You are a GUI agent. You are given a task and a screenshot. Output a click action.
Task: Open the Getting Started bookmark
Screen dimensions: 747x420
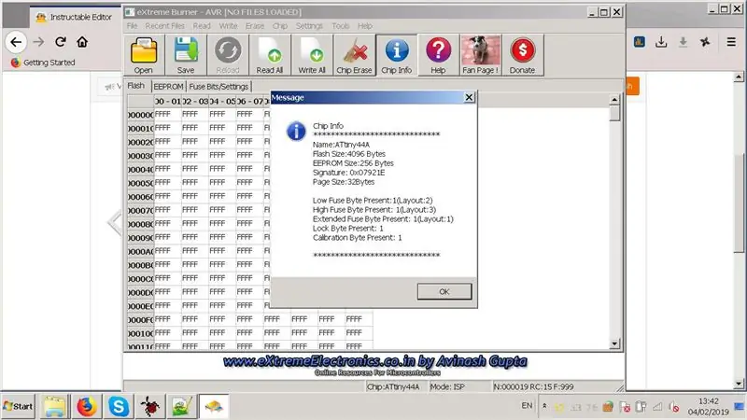point(43,63)
